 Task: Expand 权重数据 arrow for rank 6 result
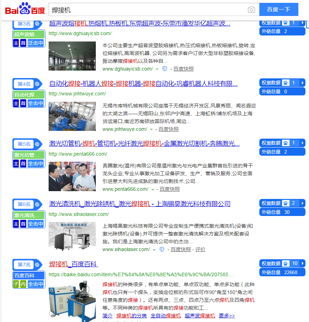pos(302,203)
